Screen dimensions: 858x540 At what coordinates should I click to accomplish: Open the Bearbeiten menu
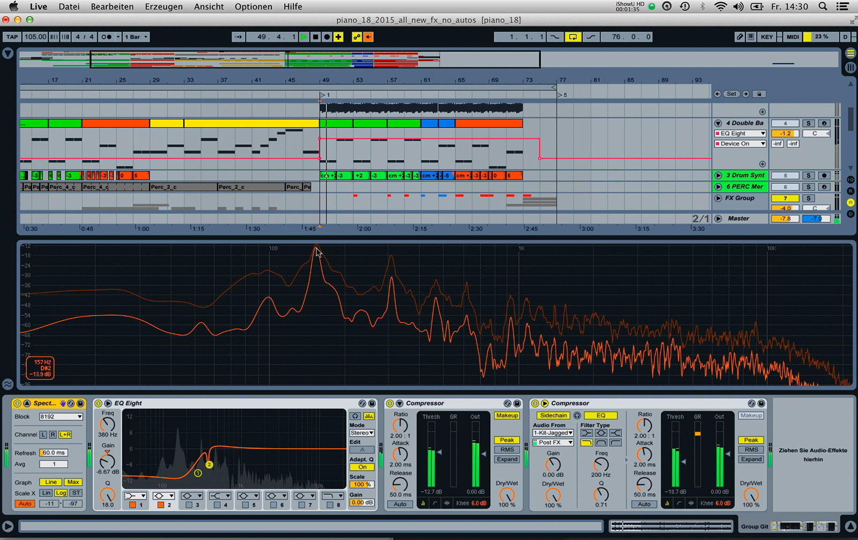pyautogui.click(x=112, y=6)
